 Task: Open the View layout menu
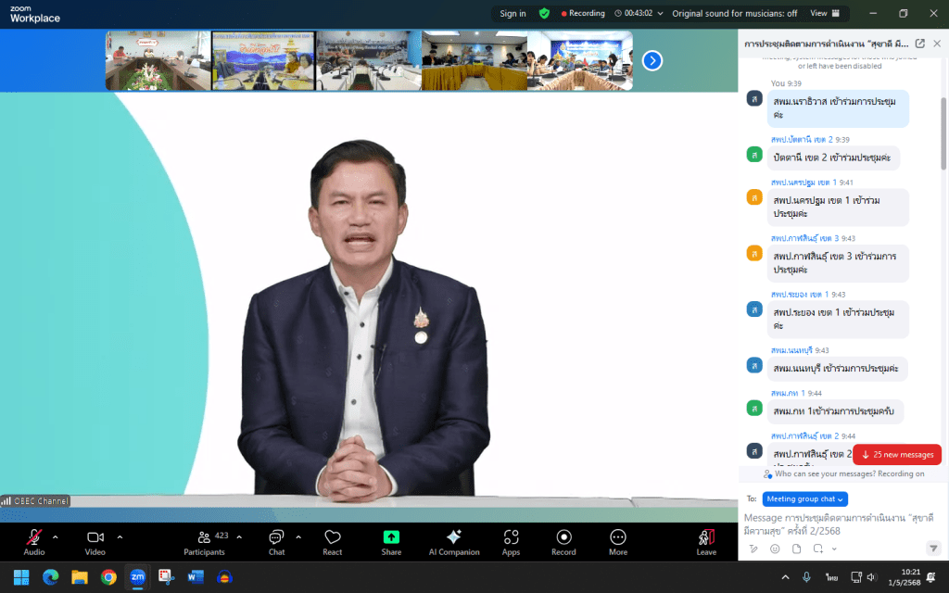825,13
